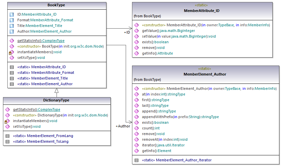Select the Author:MemberElement_Author attribute in BookType
The width and height of the screenshot is (282, 167).
[44, 31]
